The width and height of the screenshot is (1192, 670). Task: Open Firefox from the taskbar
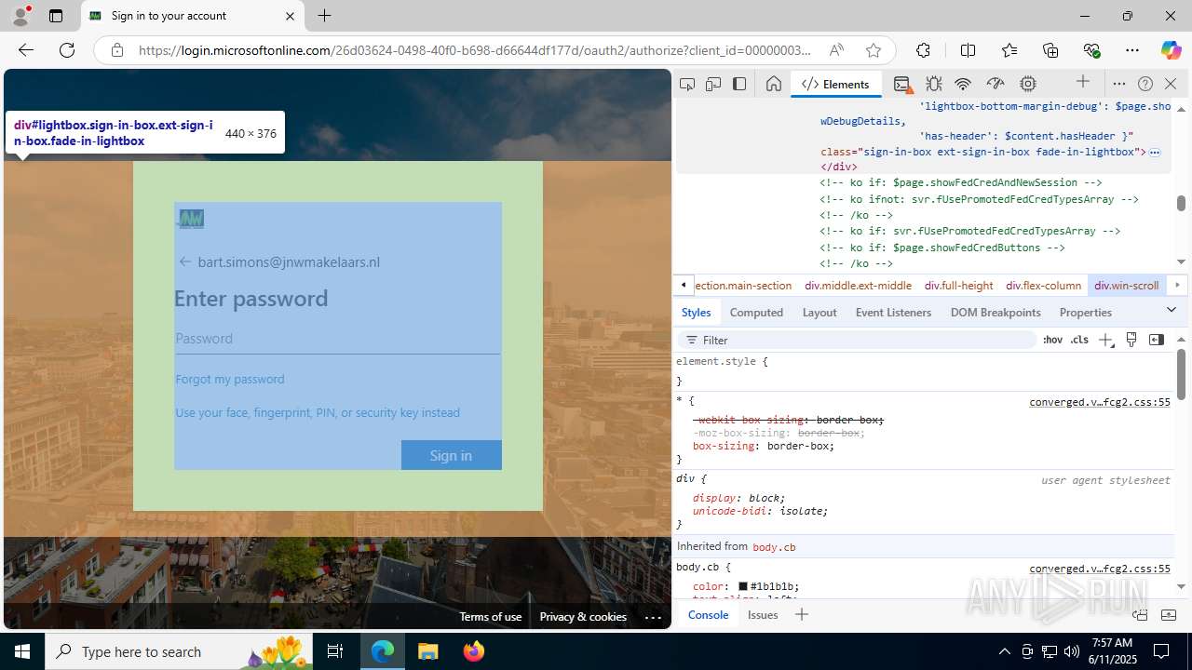(474, 651)
